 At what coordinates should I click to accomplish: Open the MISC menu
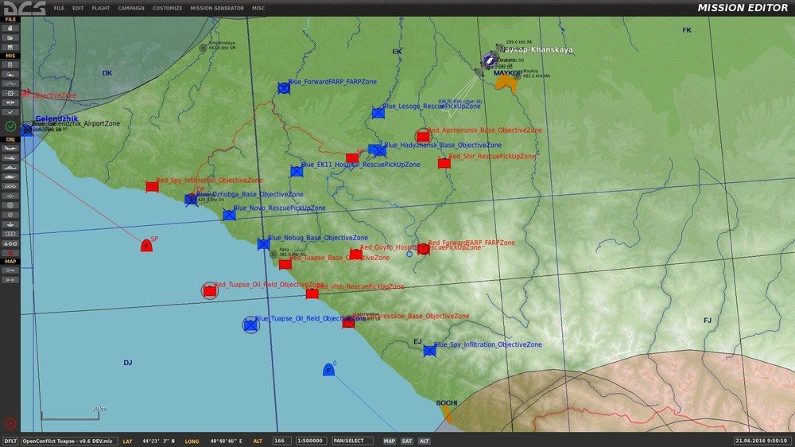click(x=258, y=8)
